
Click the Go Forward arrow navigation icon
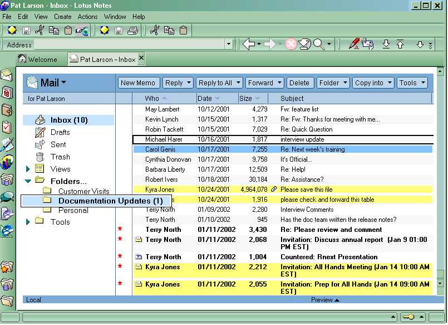tap(270, 45)
